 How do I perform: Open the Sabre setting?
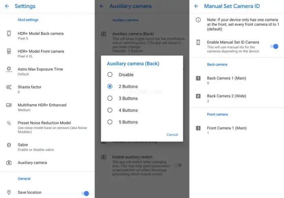pos(47,147)
